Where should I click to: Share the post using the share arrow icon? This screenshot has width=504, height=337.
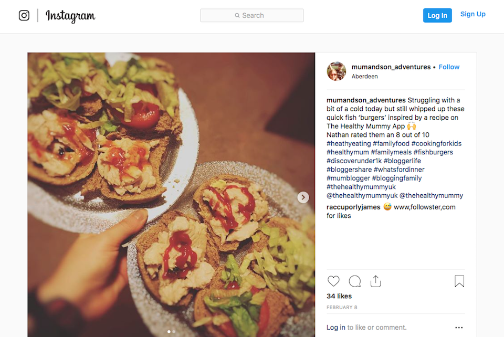pos(375,281)
